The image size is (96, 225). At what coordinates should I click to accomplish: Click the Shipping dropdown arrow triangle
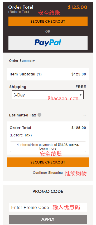(x=81, y=95)
